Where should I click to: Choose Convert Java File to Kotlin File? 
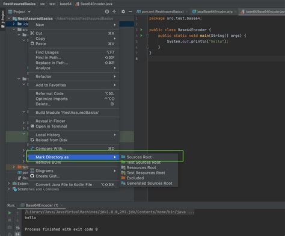(74, 184)
